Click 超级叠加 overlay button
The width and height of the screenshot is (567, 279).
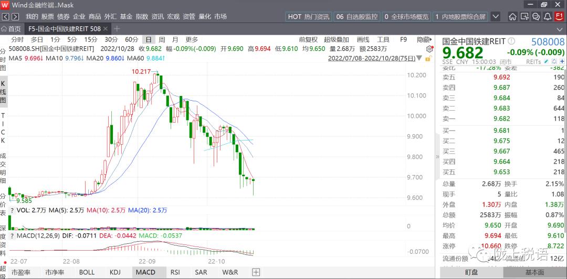(x=337, y=40)
